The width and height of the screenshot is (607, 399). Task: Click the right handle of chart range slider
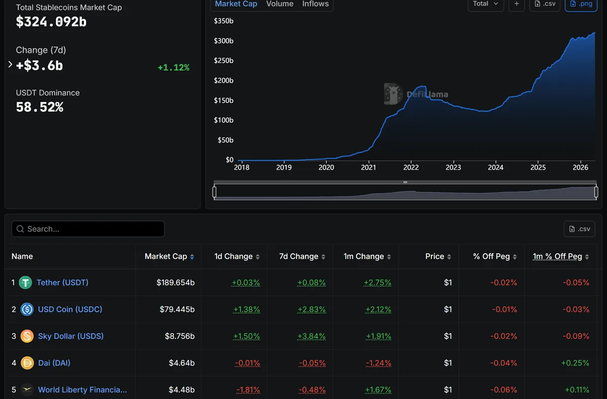pos(596,192)
